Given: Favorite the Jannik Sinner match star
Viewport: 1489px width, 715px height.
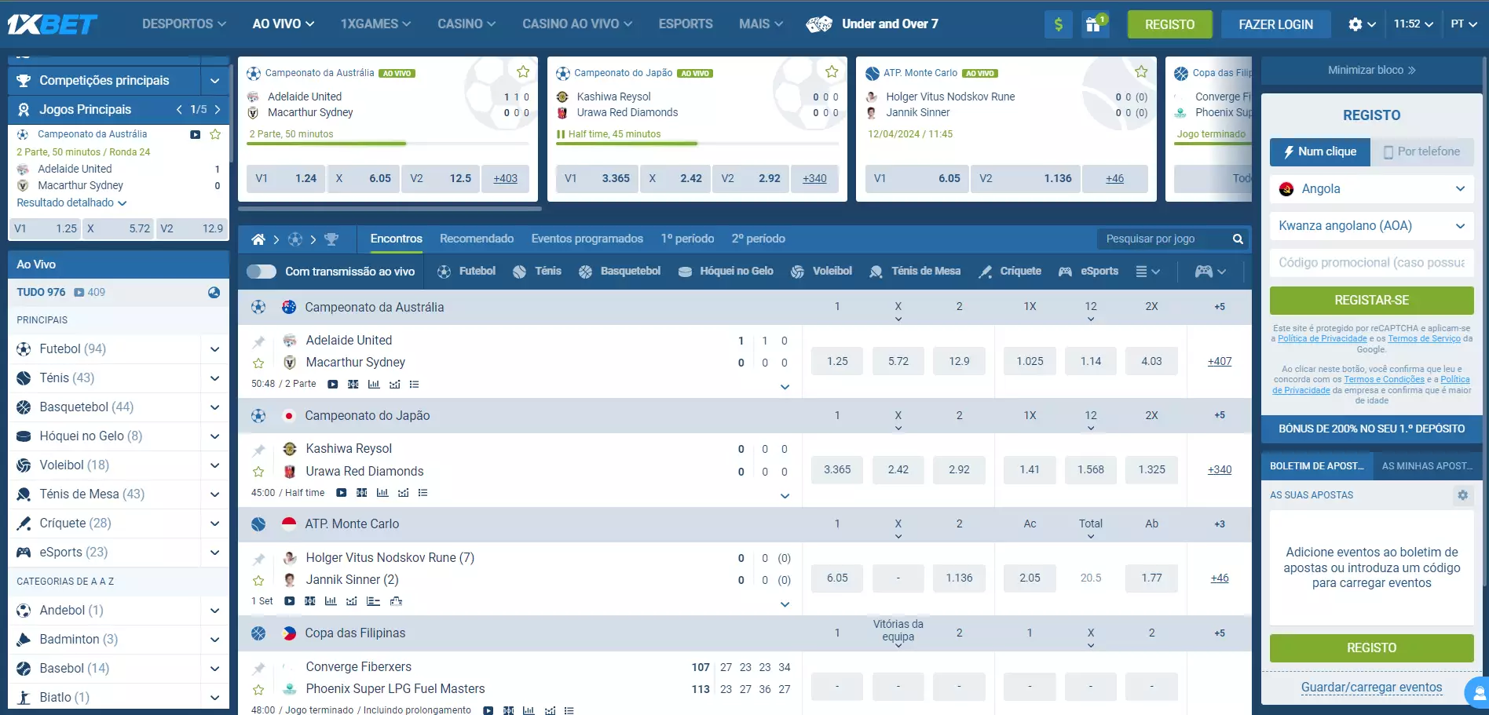Looking at the screenshot, I should point(258,581).
